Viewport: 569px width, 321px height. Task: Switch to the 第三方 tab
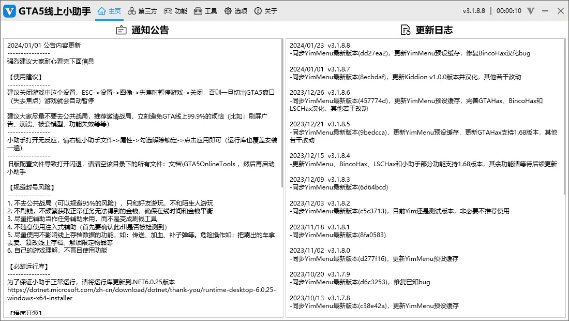pyautogui.click(x=142, y=11)
